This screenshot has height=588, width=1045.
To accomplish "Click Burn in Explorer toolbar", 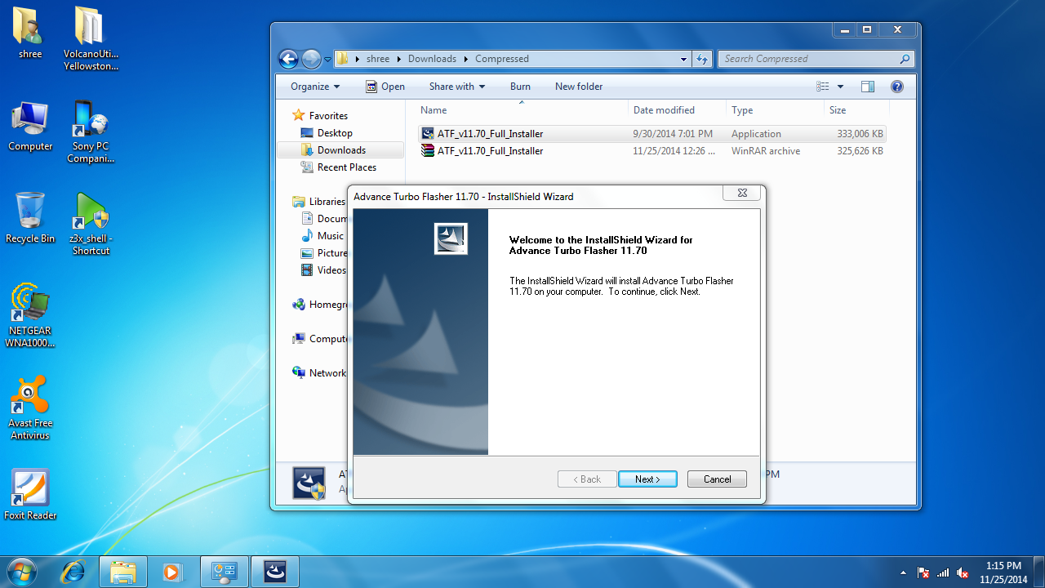I will [520, 87].
